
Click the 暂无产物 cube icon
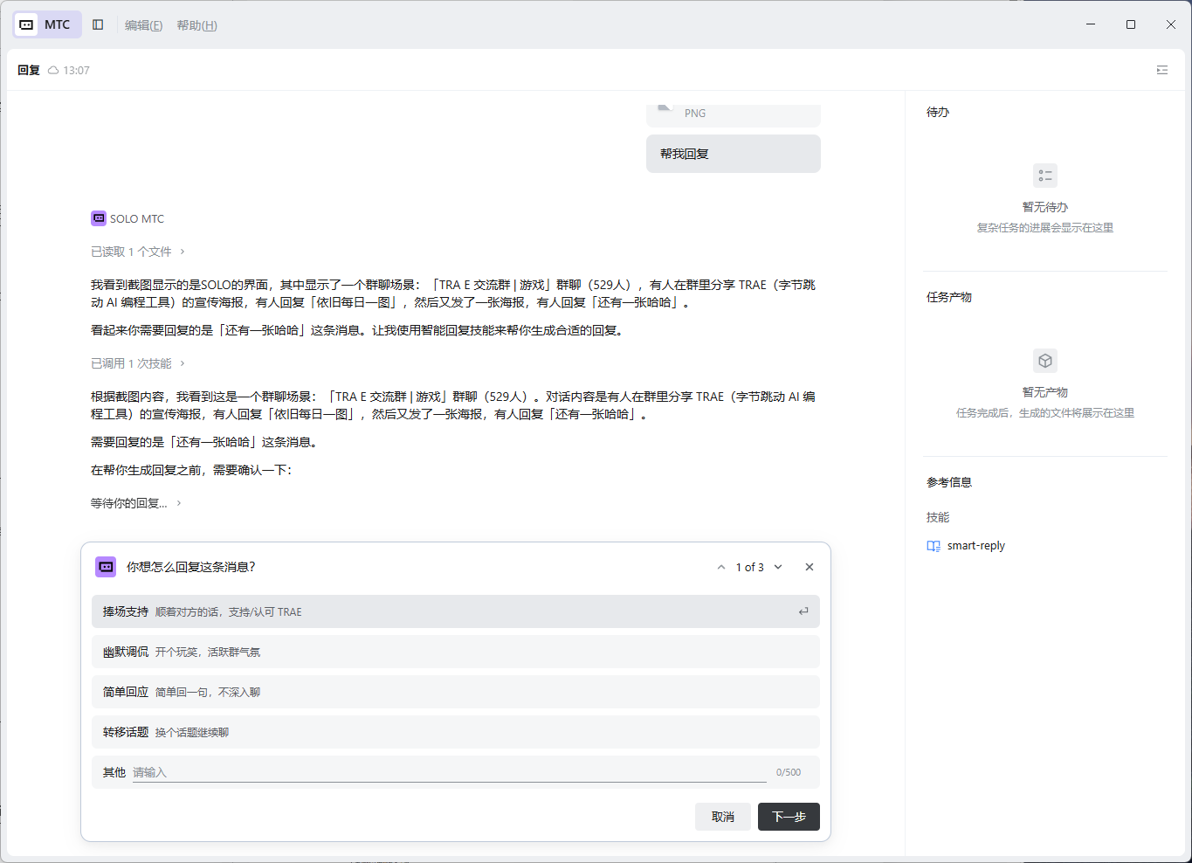(x=1045, y=361)
